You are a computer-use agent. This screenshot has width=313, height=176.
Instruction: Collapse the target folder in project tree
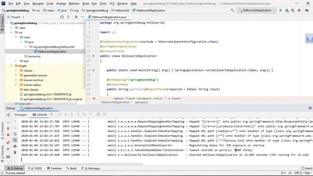12,66
